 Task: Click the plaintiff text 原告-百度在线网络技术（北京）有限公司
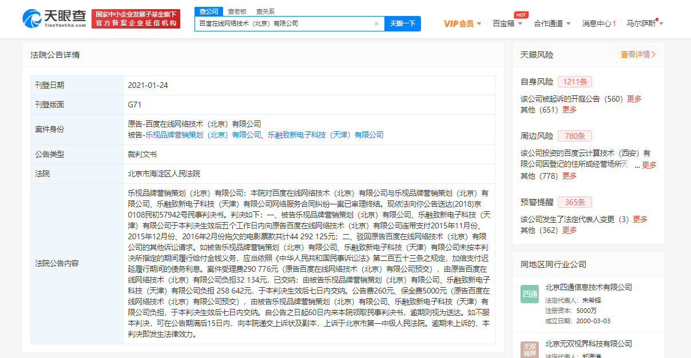pos(194,124)
